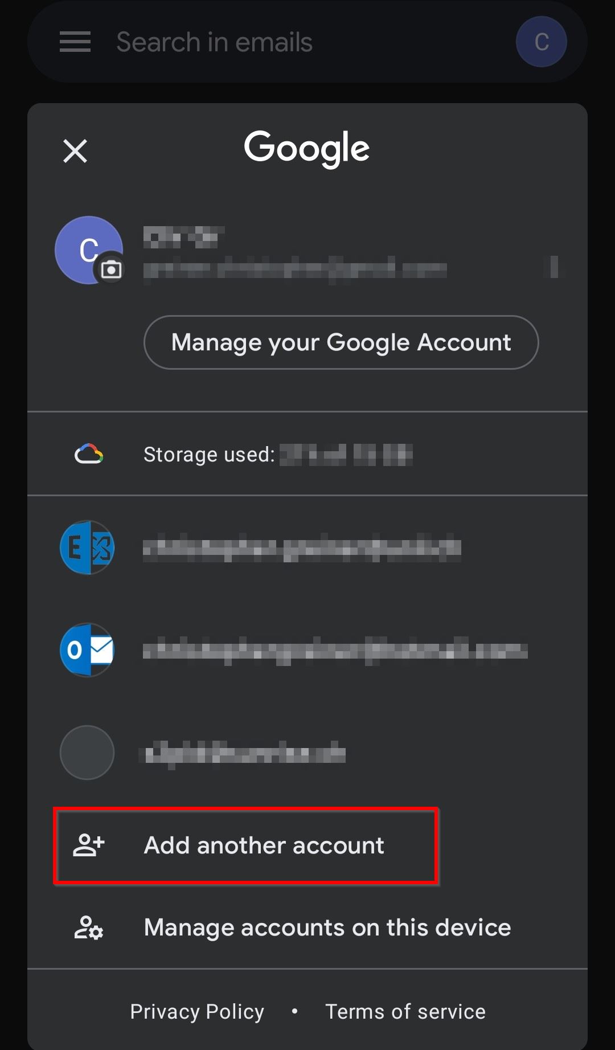The image size is (615, 1050).
Task: Tap the add person icon
Action: click(x=89, y=845)
